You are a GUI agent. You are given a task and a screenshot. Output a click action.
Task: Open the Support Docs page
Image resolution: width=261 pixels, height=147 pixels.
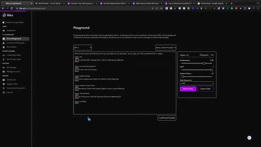coord(12,84)
